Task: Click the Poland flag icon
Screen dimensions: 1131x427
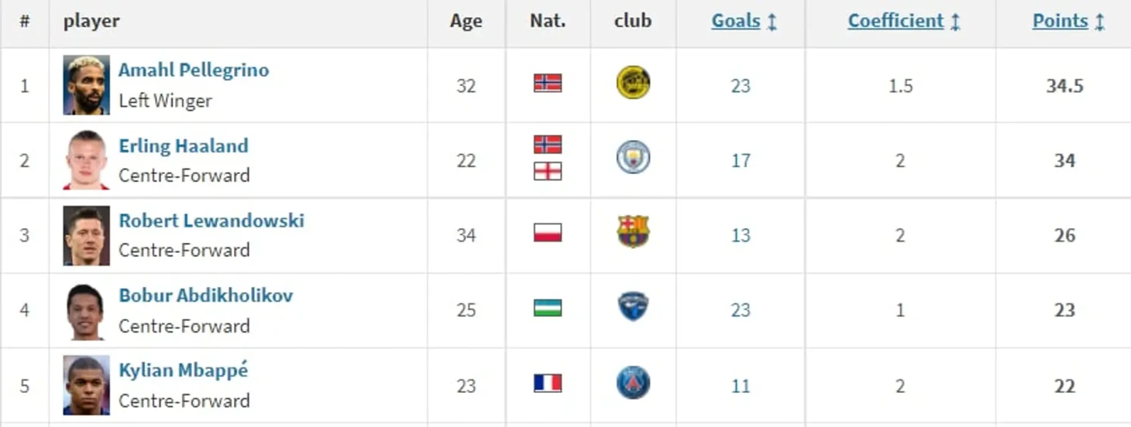Action: [x=548, y=233]
